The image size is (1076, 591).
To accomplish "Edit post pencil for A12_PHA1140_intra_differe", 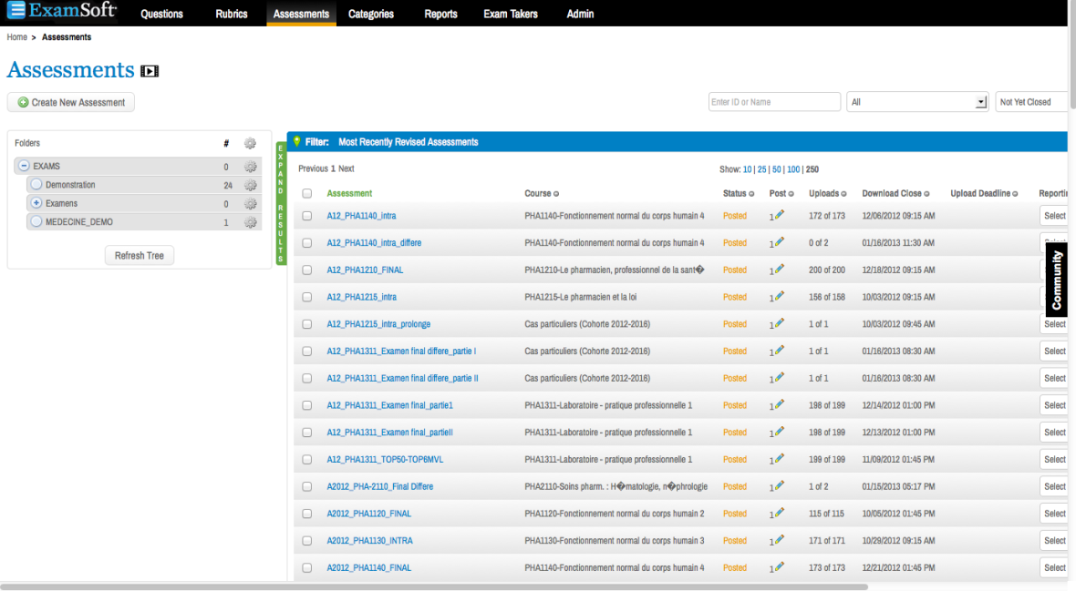I will pos(780,242).
